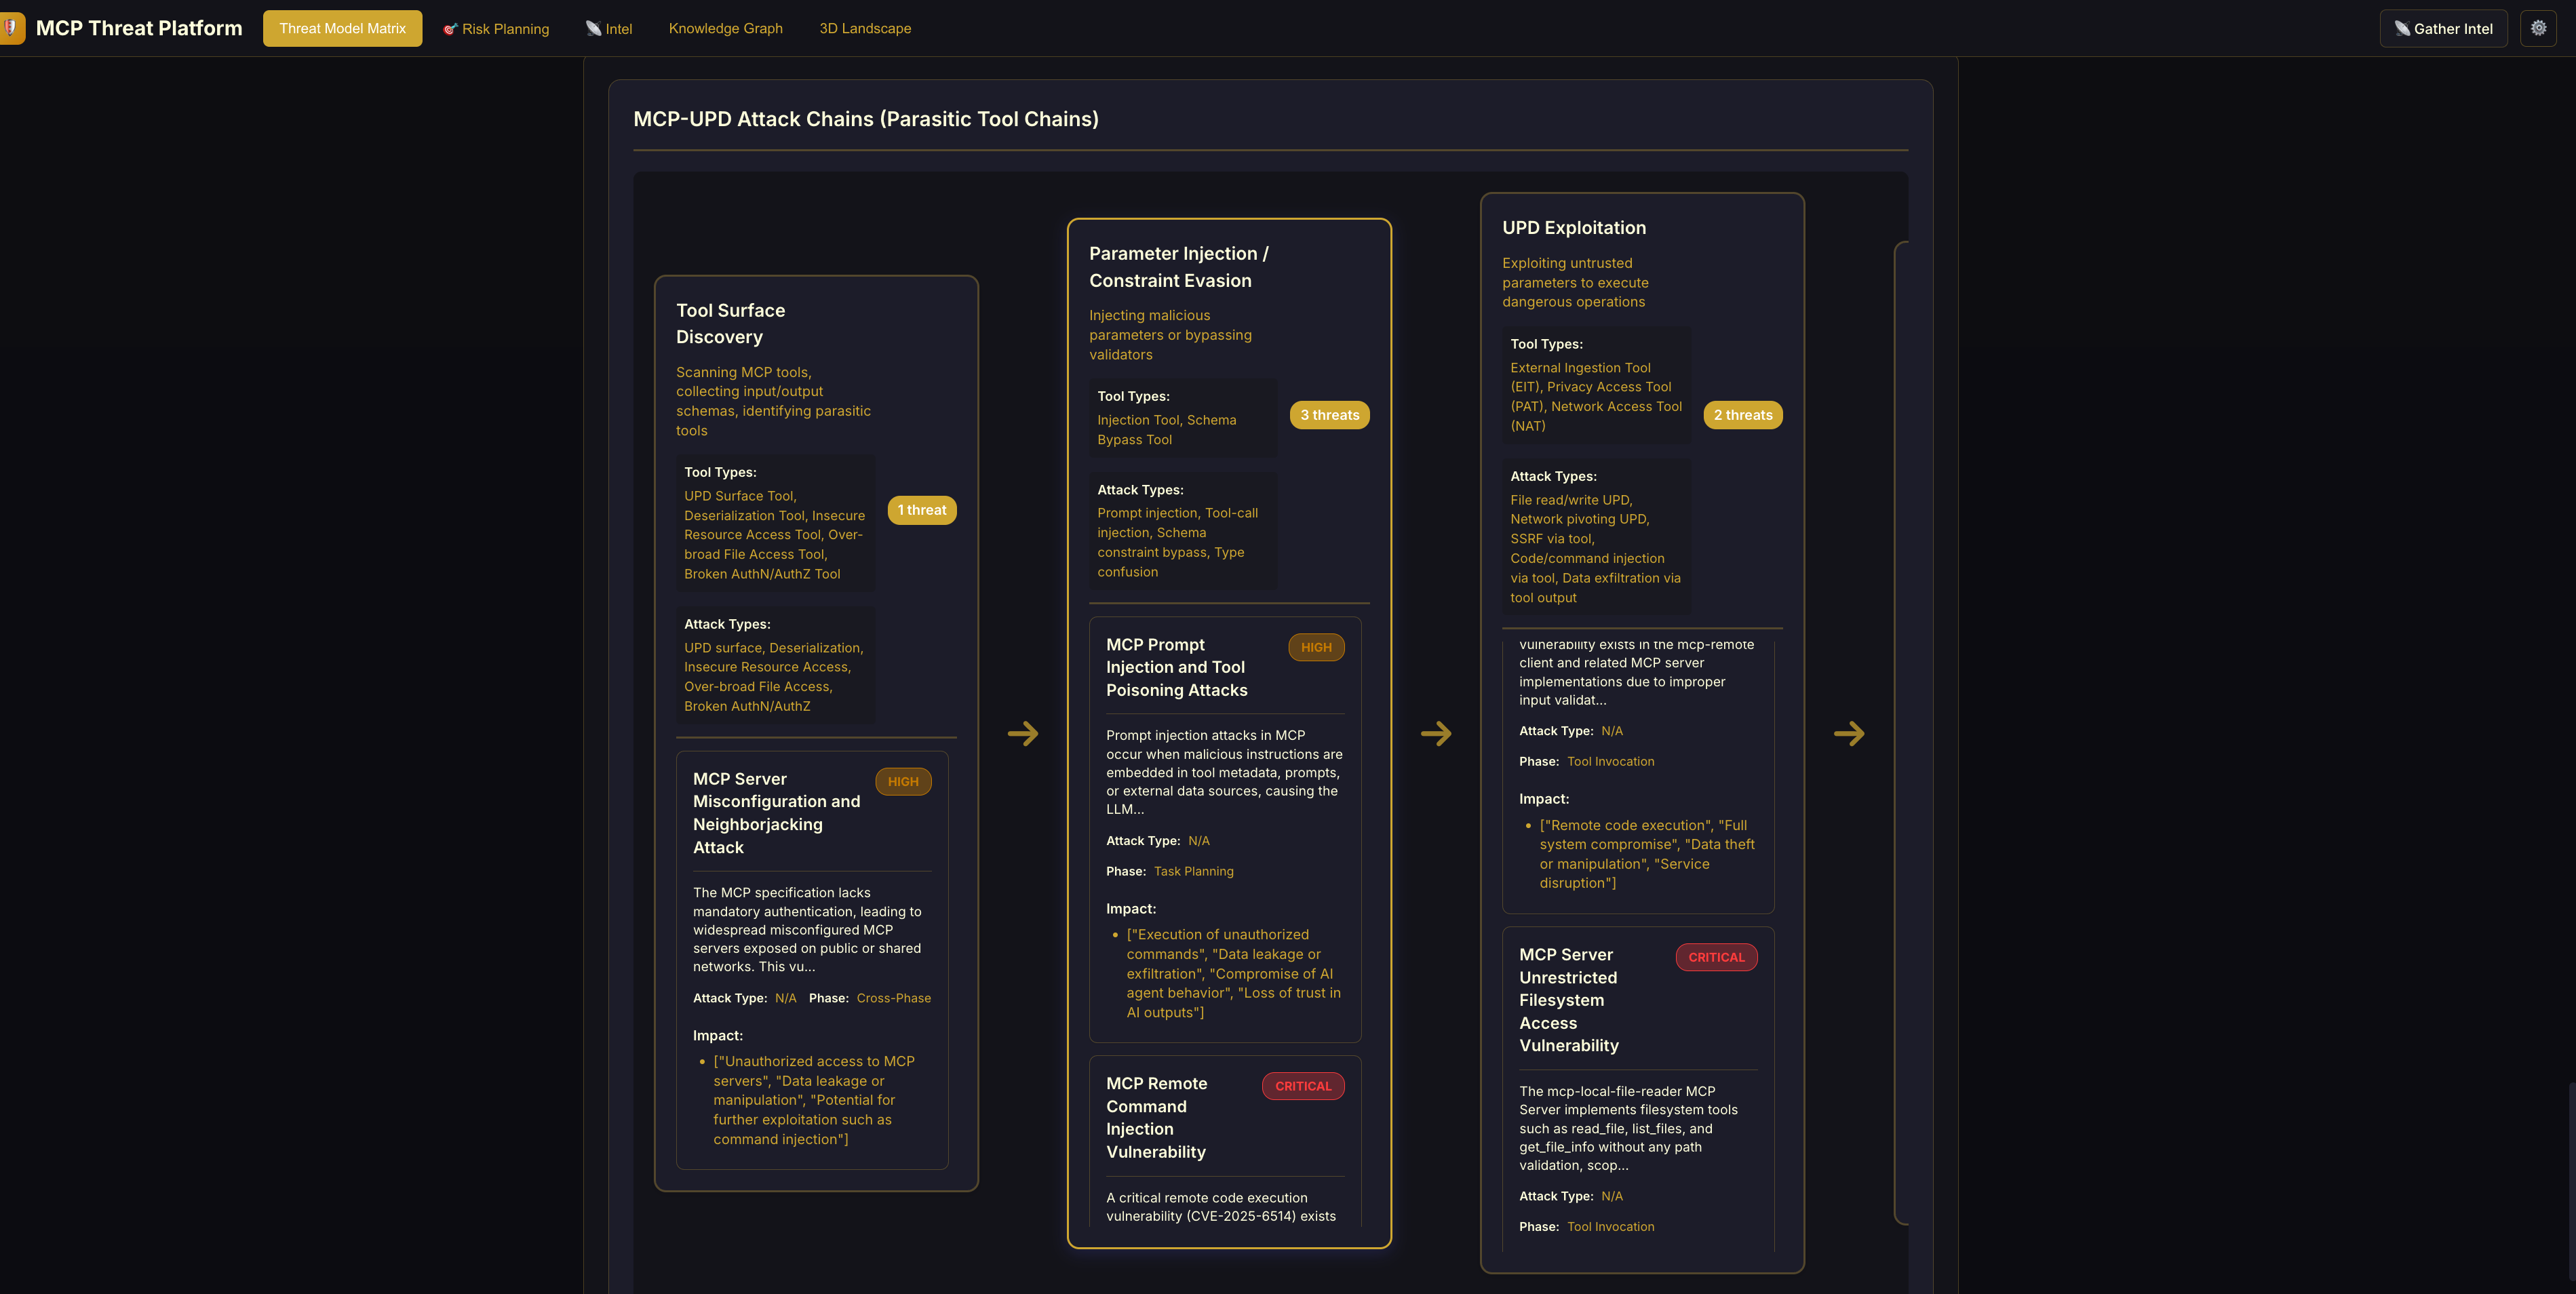Click the satellite icon on Gather Intel
2576x1294 pixels.
pos(2402,29)
